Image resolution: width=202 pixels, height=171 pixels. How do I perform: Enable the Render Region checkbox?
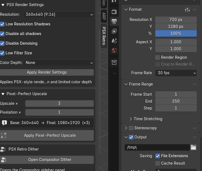pyautogui.click(x=157, y=57)
